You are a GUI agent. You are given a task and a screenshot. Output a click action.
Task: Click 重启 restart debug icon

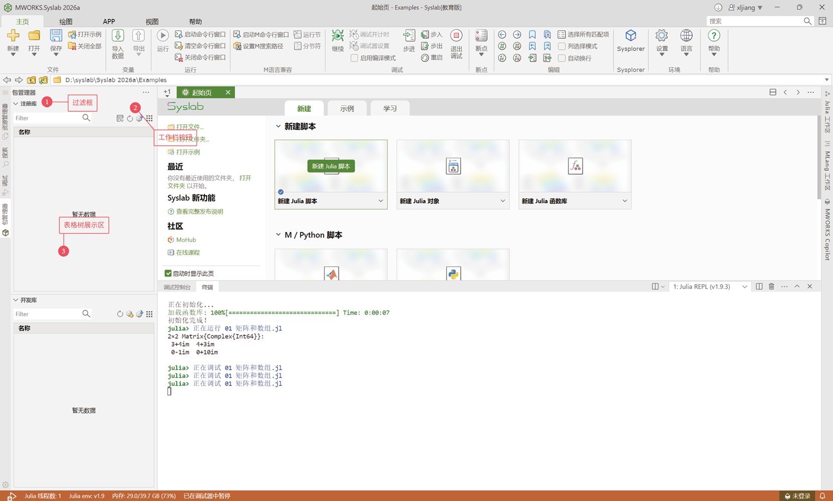(x=425, y=58)
